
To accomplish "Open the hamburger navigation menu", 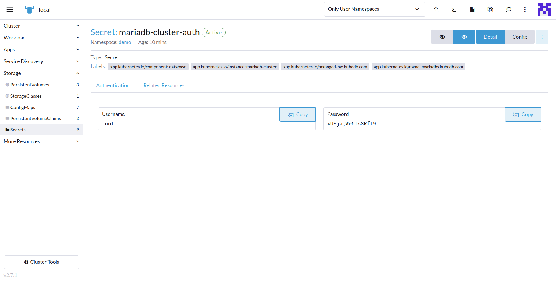I will click(10, 10).
